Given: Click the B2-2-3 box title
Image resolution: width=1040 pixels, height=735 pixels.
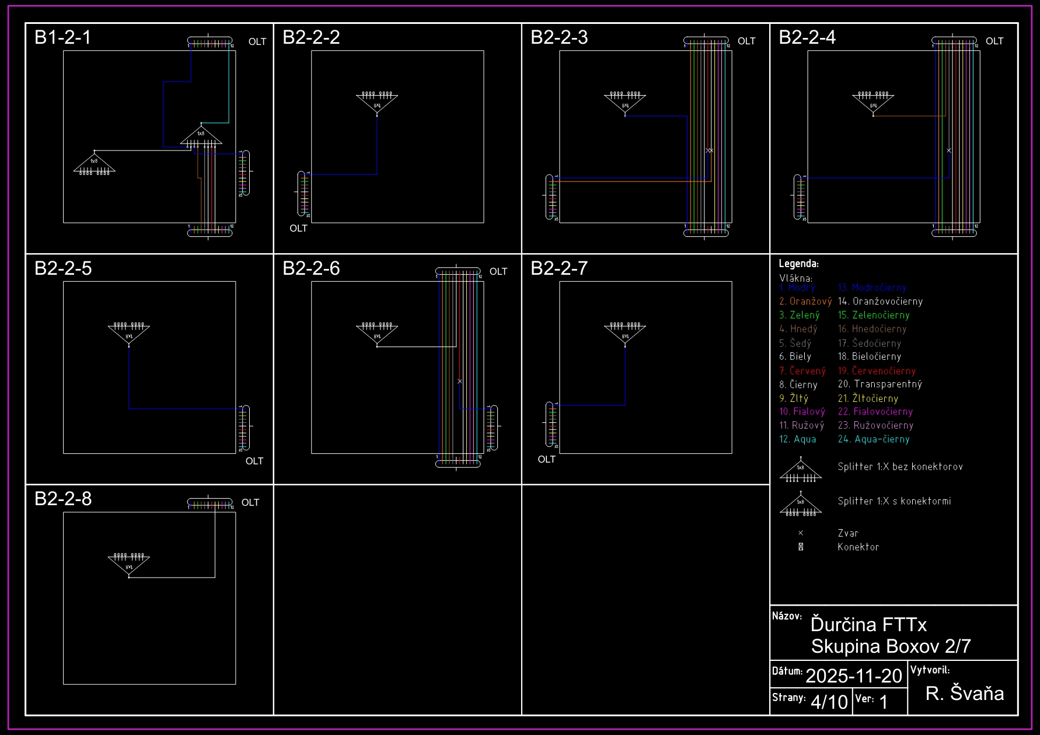Looking at the screenshot, I should pos(559,37).
